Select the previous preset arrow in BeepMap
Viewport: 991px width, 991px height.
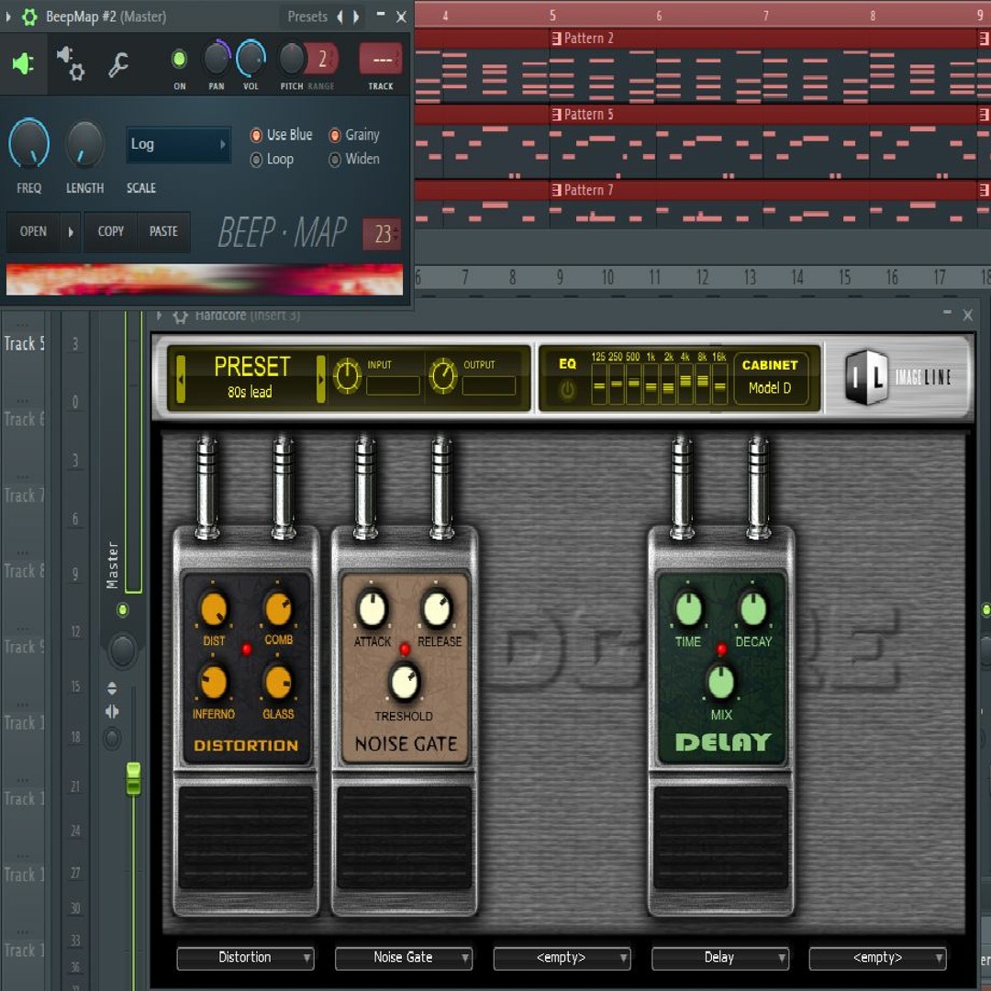pos(340,17)
